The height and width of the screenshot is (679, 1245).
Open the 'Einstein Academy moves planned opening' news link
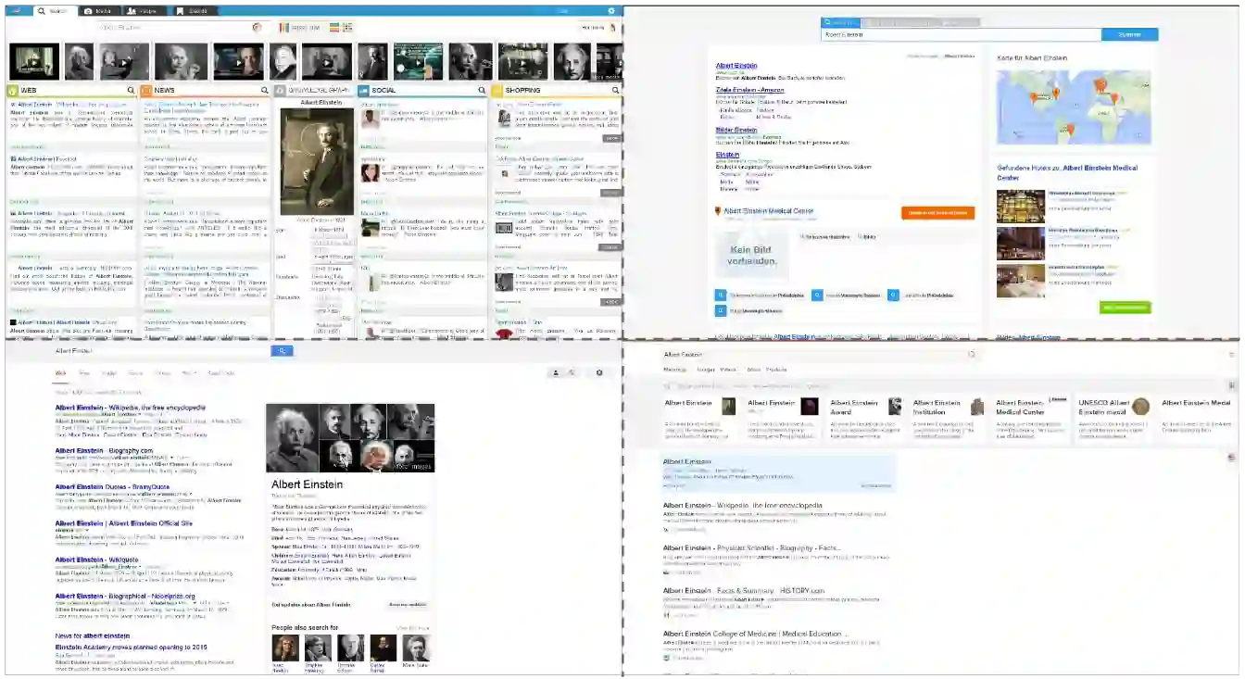tap(131, 647)
